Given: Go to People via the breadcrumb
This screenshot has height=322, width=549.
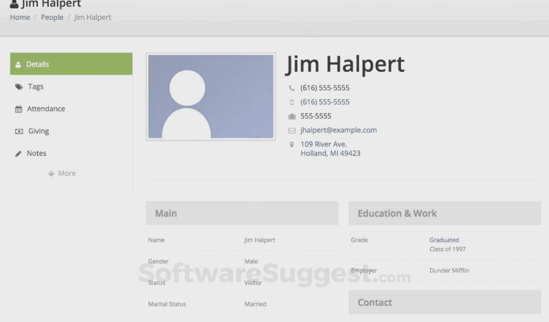Looking at the screenshot, I should [x=52, y=17].
